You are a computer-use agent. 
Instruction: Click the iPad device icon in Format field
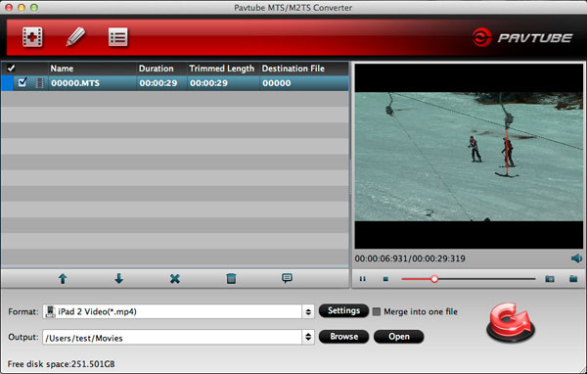point(50,311)
